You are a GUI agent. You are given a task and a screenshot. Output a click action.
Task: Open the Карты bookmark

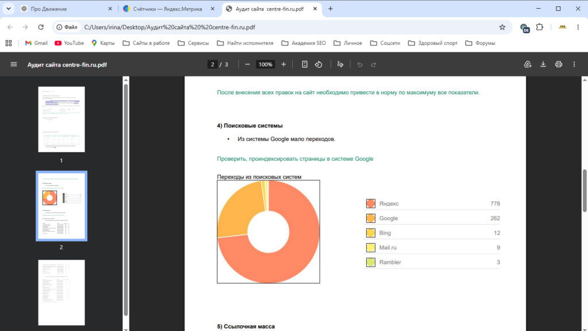103,43
